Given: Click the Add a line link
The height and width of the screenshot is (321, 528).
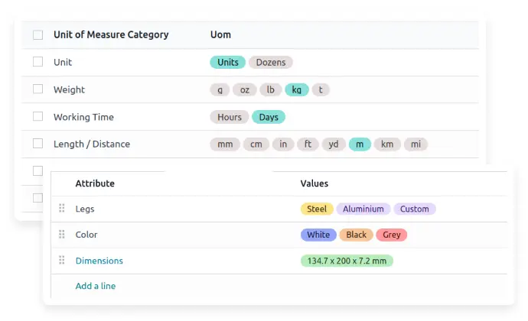Looking at the screenshot, I should coord(95,286).
